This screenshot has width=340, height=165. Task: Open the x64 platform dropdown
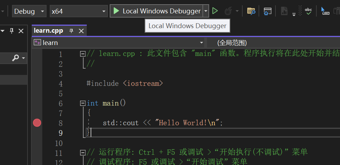79,11
